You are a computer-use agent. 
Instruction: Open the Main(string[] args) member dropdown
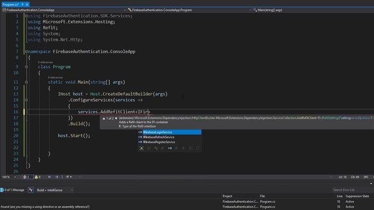pyautogui.click(x=313, y=10)
